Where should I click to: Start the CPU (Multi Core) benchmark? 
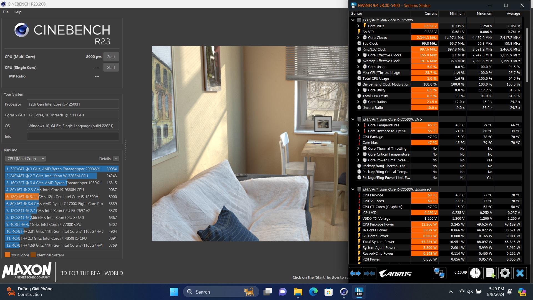(111, 57)
